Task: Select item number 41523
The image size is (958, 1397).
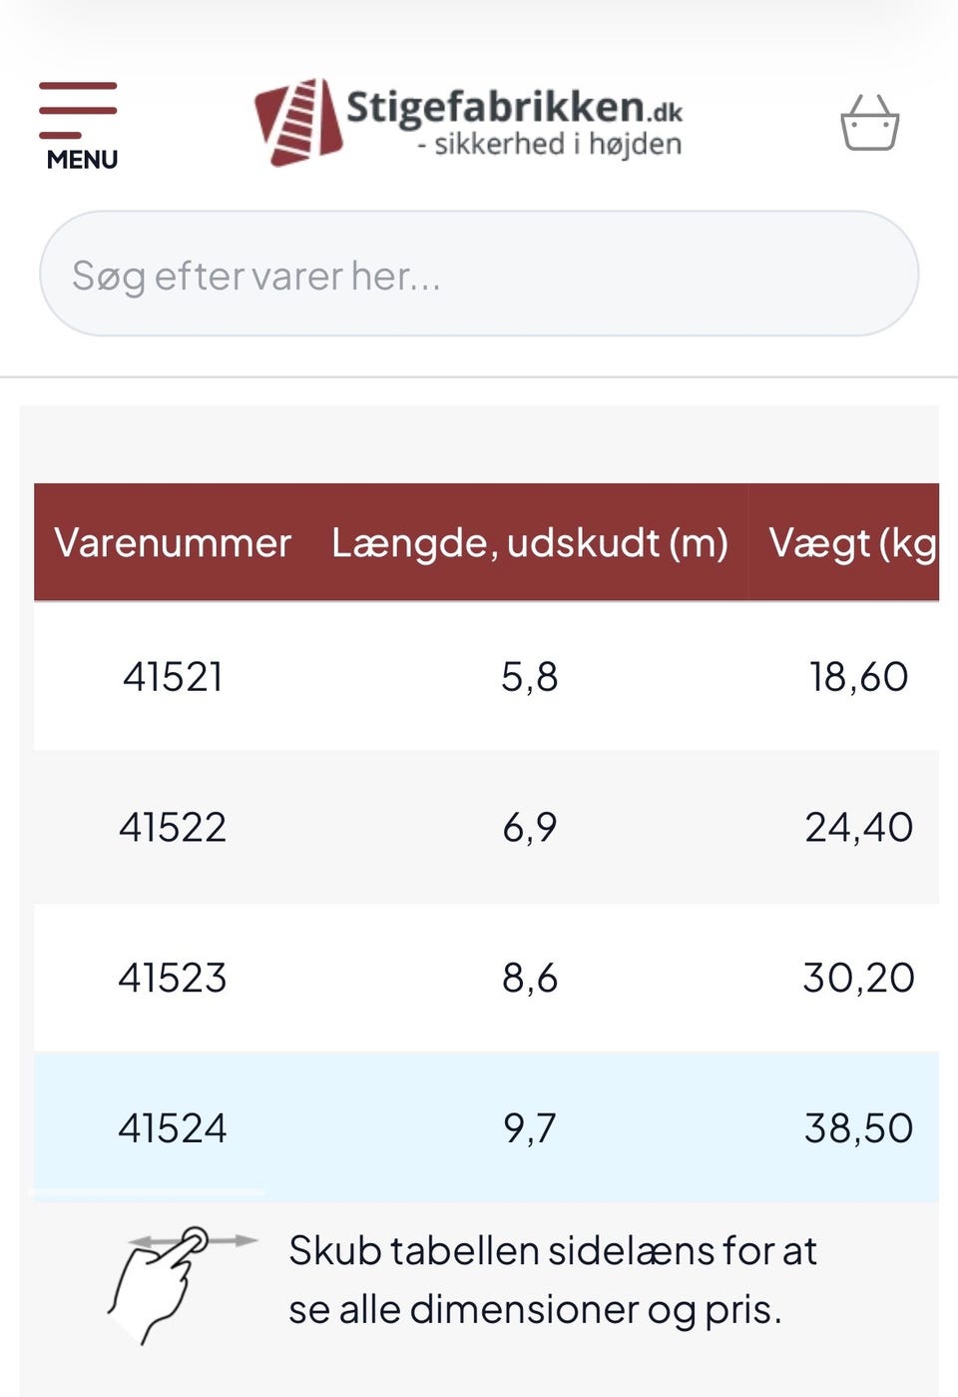Action: (173, 978)
